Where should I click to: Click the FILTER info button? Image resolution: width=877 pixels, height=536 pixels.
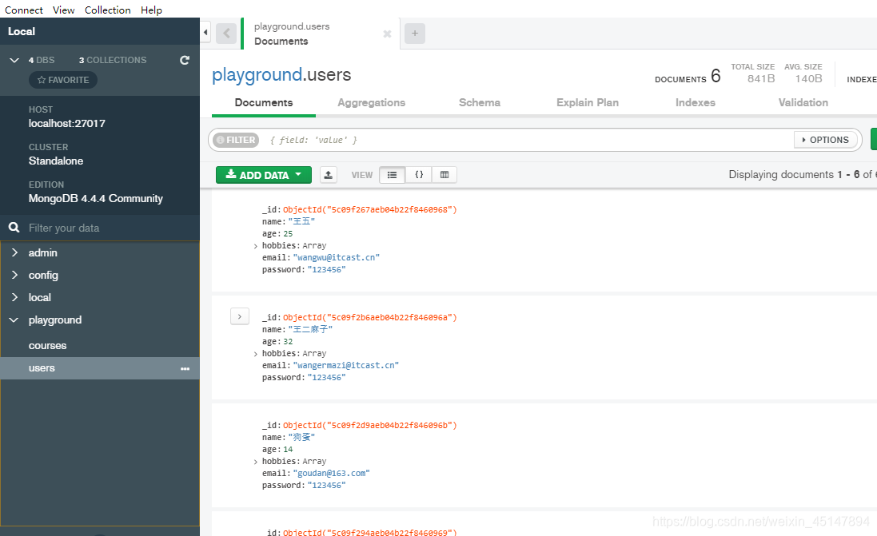coord(236,140)
